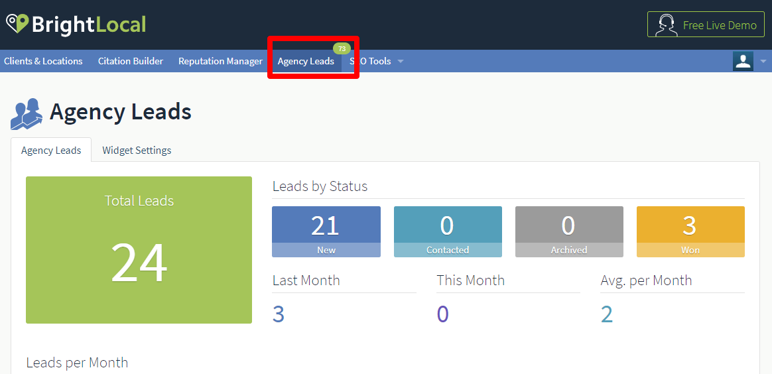Open SEO Tools menu
The width and height of the screenshot is (772, 374).
tap(370, 61)
